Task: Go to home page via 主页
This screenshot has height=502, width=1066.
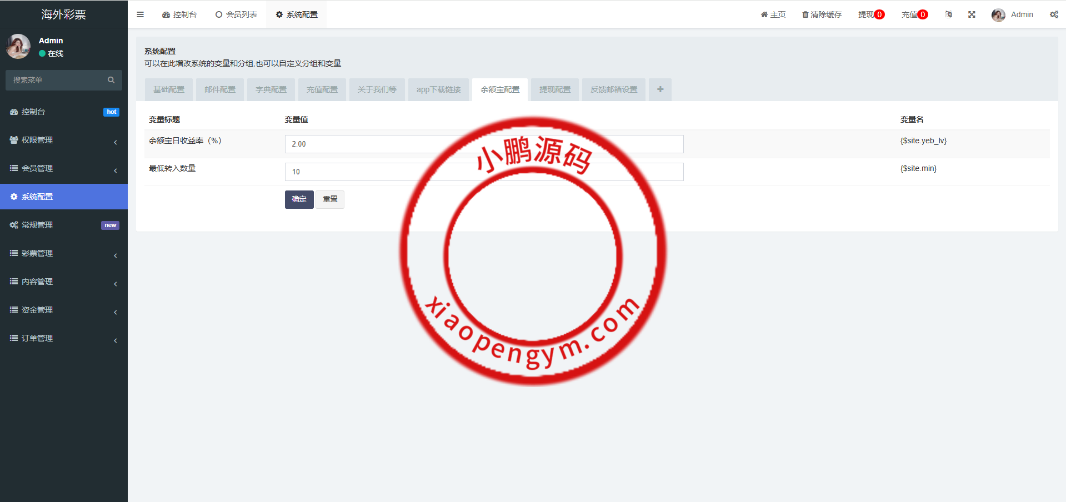Action: [773, 14]
